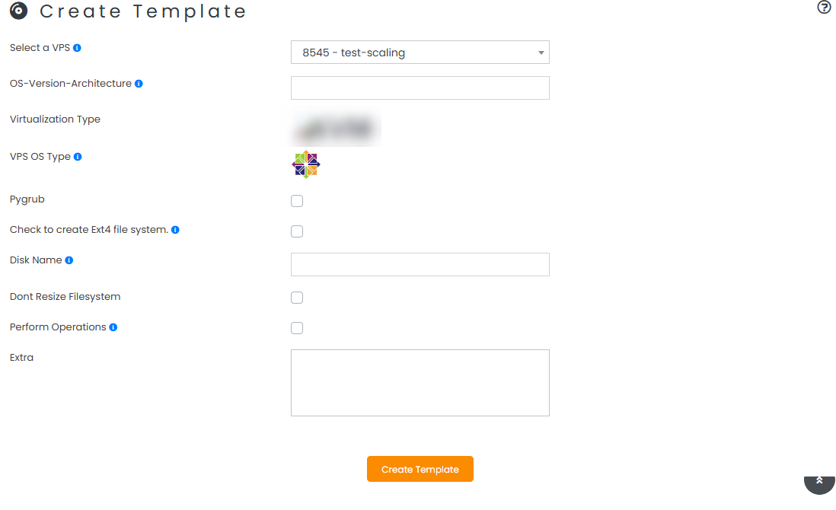Open the Ext4 file system info tooltip icon
836x510 pixels.
pyautogui.click(x=175, y=229)
